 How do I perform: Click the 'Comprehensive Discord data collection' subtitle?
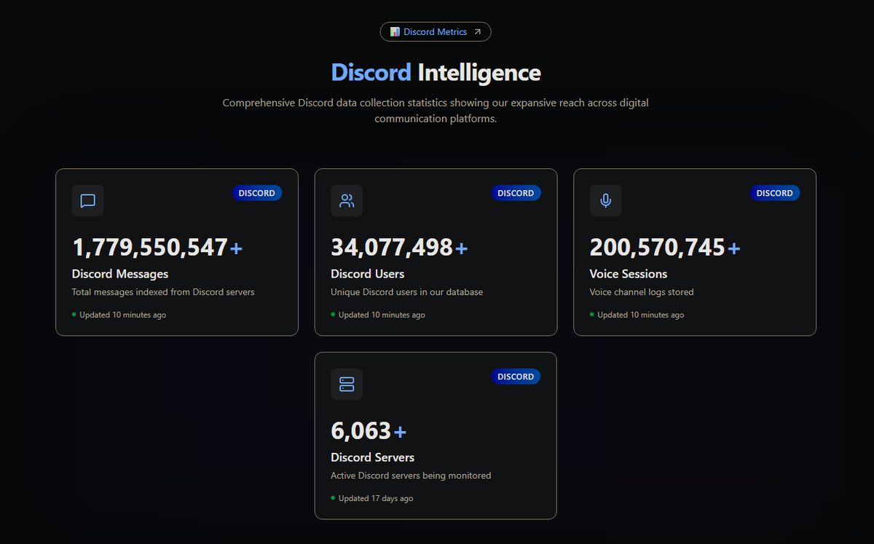point(436,111)
